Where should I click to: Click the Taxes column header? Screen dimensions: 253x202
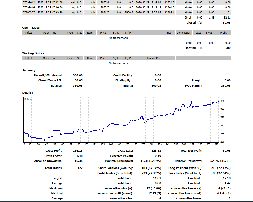click(x=198, y=33)
